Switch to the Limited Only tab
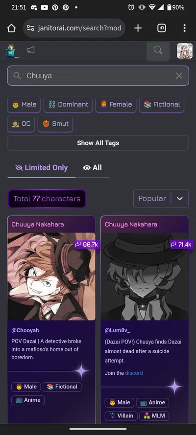This screenshot has width=196, height=435. point(42,168)
